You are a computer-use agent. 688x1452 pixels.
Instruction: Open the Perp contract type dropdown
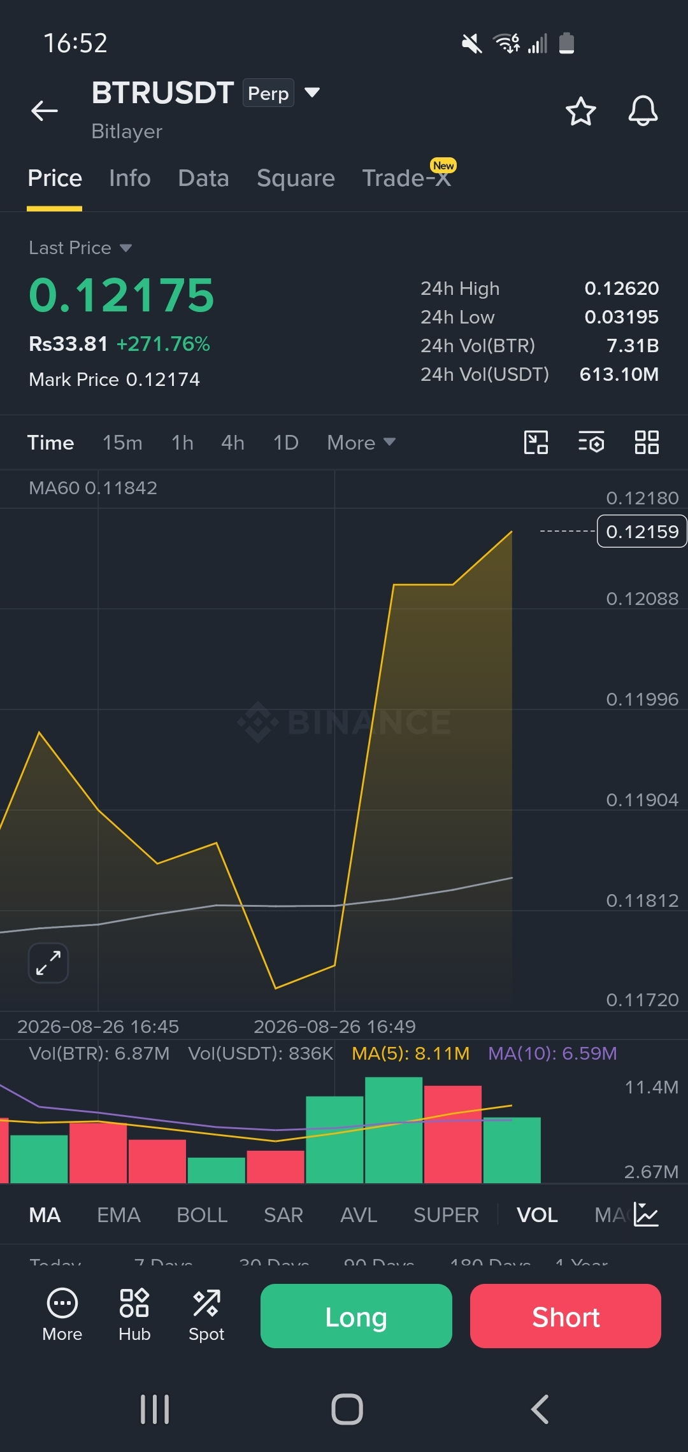pyautogui.click(x=282, y=93)
